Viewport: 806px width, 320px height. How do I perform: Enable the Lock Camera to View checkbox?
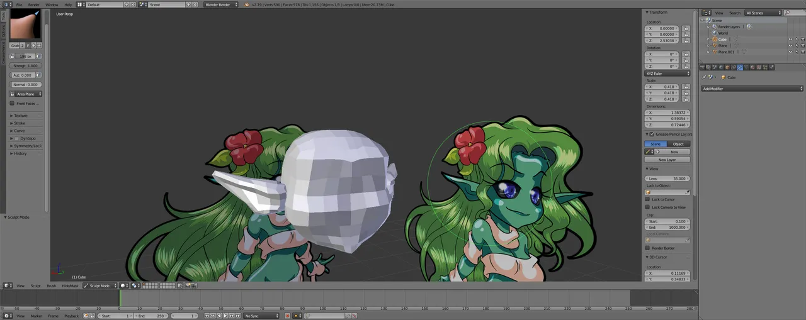click(x=647, y=207)
